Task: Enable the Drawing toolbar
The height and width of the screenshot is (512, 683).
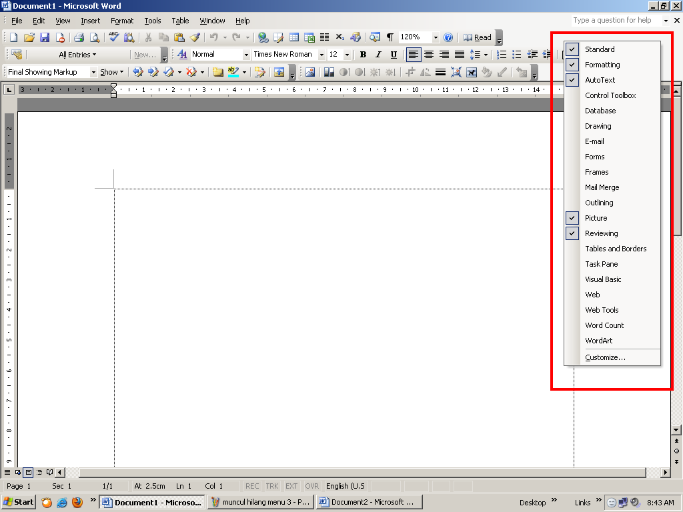Action: point(612,126)
